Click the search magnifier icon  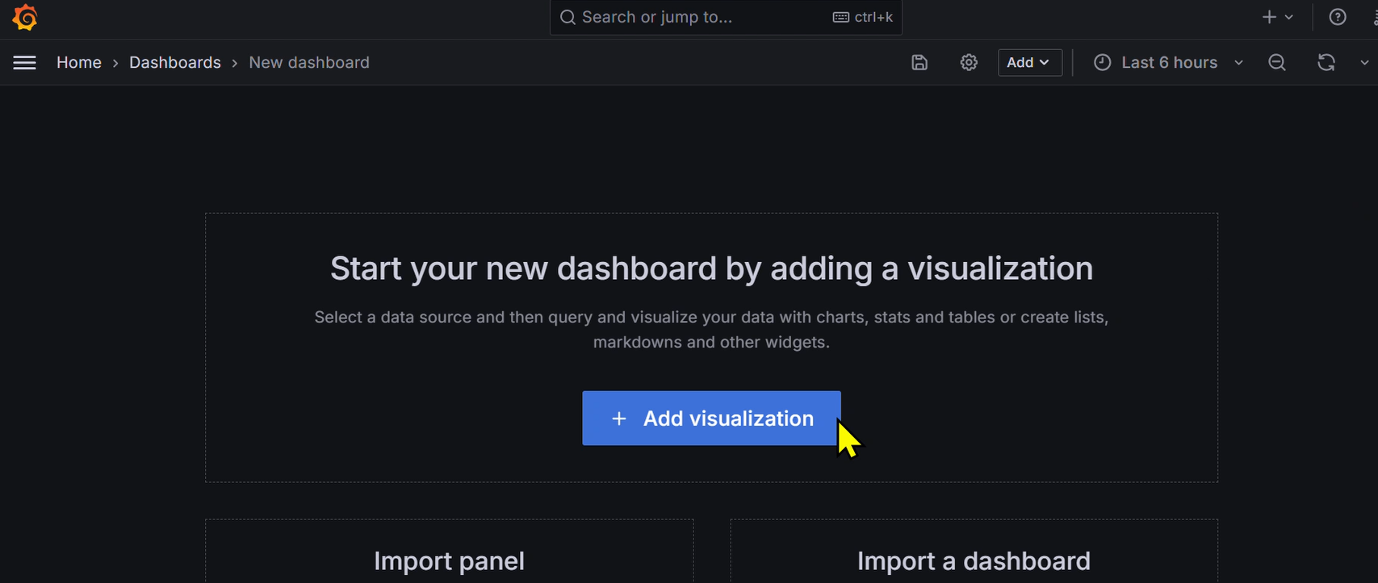click(x=568, y=17)
